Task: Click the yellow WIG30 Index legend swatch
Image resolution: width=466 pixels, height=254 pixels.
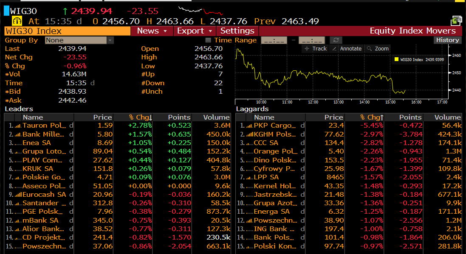Action: [396, 59]
